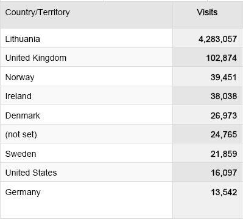This screenshot has height=220, width=243.
Task: Open the United Kingdom entry
Action: (x=36, y=58)
